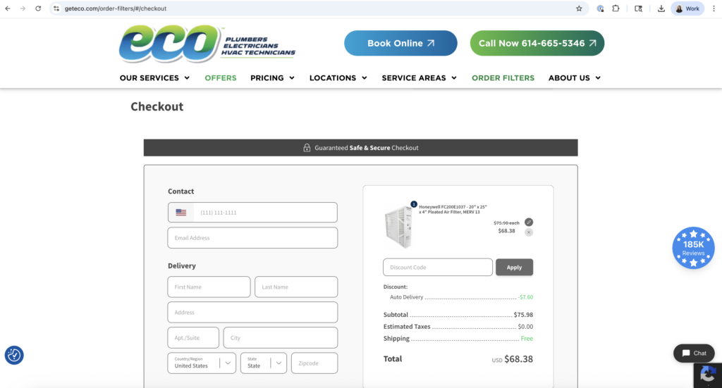Apply the discount code
The image size is (722, 388).
[x=514, y=267]
